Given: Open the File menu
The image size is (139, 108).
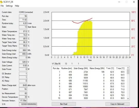Looking at the screenshot, I should (x=2, y=6).
